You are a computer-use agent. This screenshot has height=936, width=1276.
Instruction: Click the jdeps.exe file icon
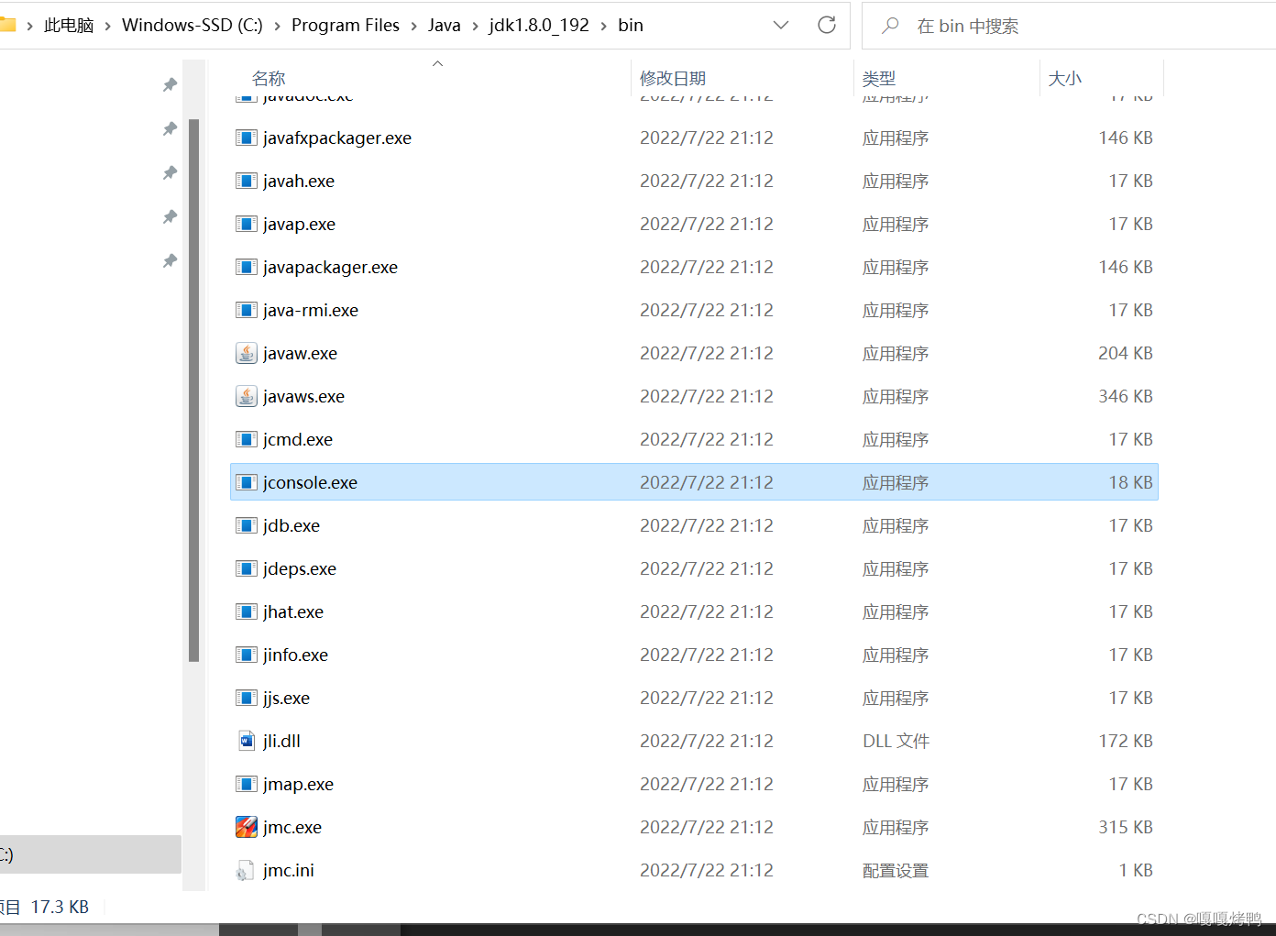click(246, 568)
